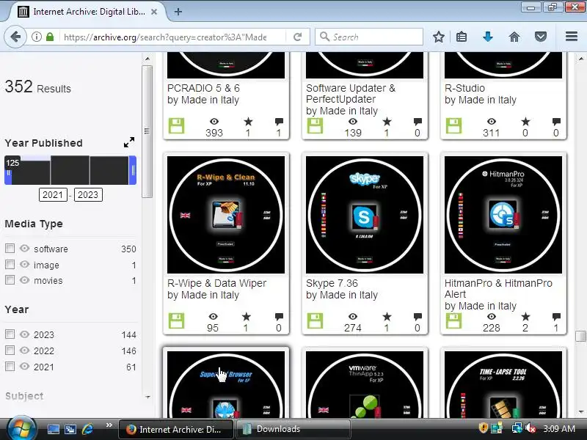Check the 2023 year filter box
Screen dimensions: 587x440
(10, 334)
